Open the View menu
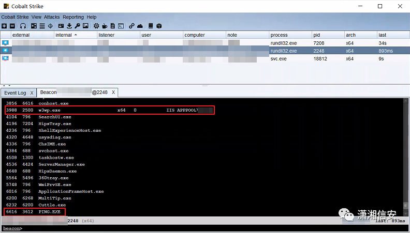The height and width of the screenshot is (233, 410). point(36,17)
